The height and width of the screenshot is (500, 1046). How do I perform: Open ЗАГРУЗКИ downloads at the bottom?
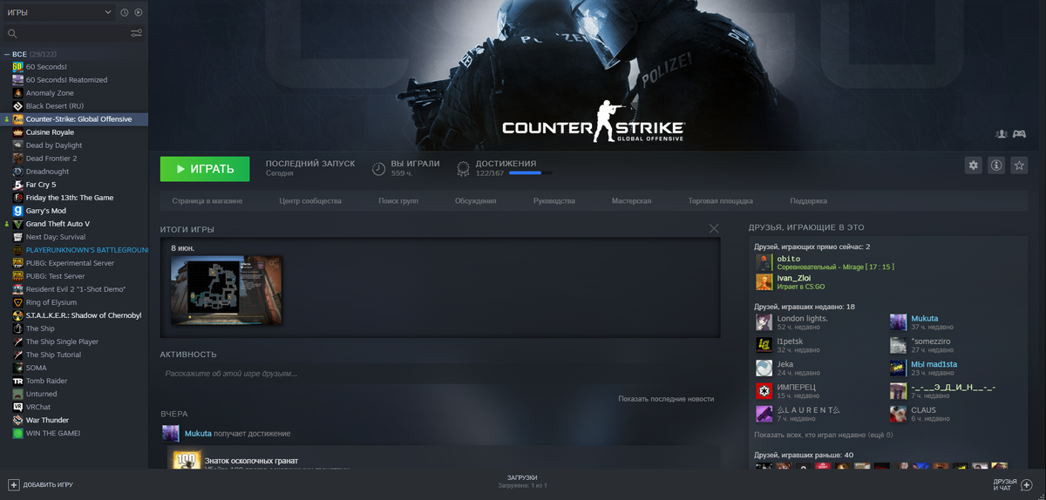(x=522, y=481)
